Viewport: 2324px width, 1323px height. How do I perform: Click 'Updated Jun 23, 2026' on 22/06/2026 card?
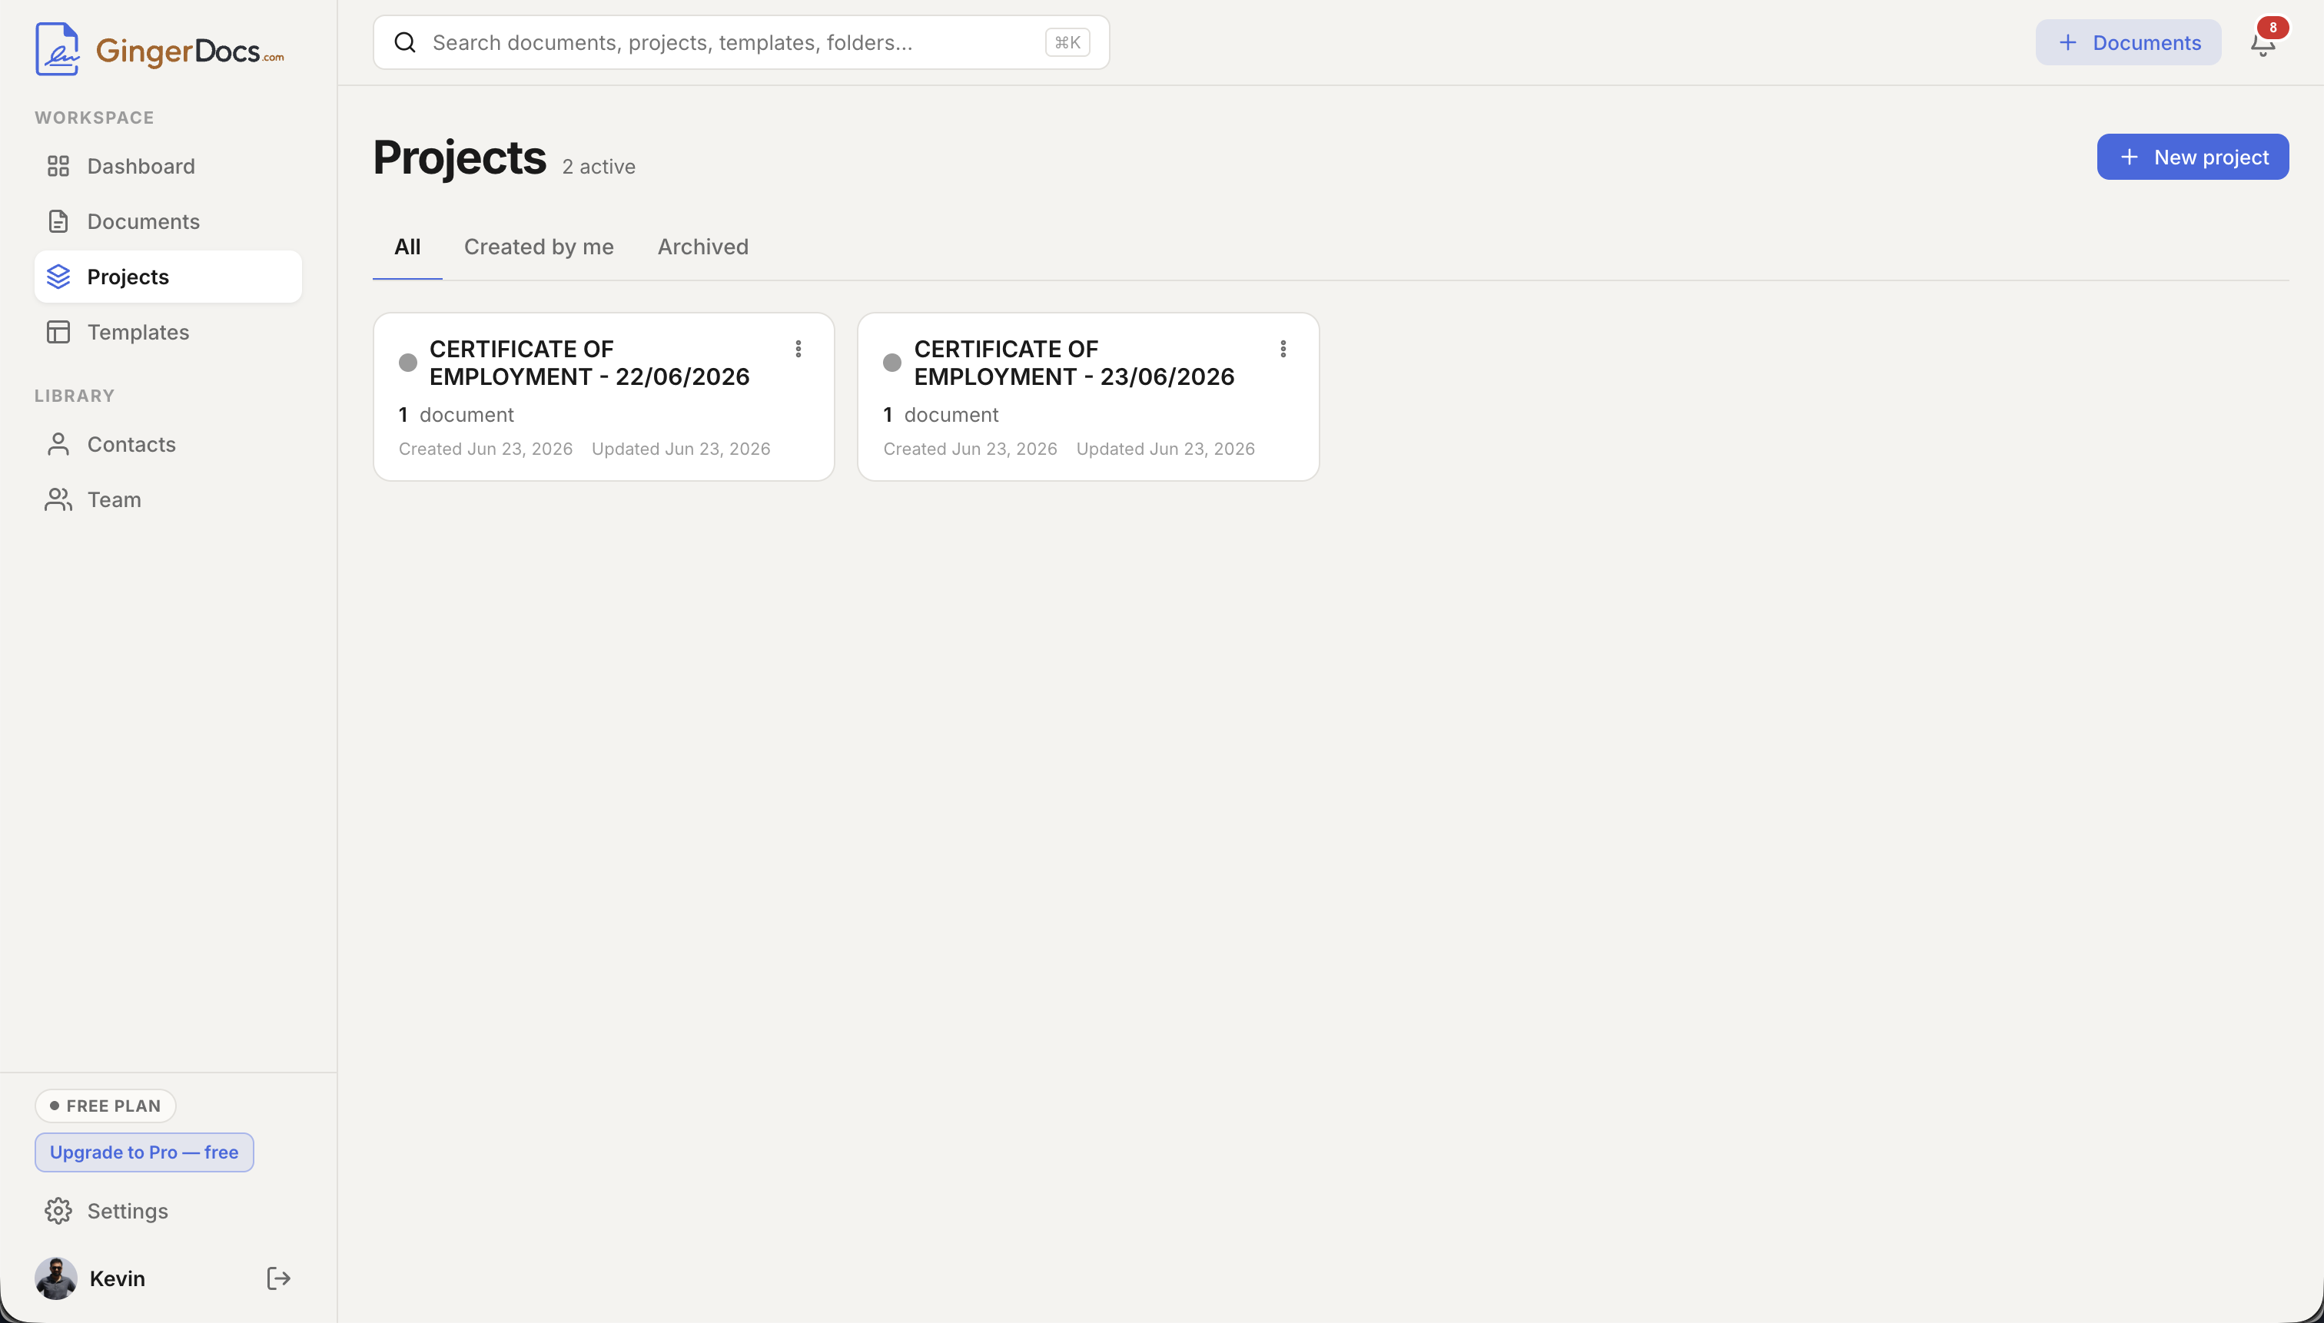click(681, 449)
